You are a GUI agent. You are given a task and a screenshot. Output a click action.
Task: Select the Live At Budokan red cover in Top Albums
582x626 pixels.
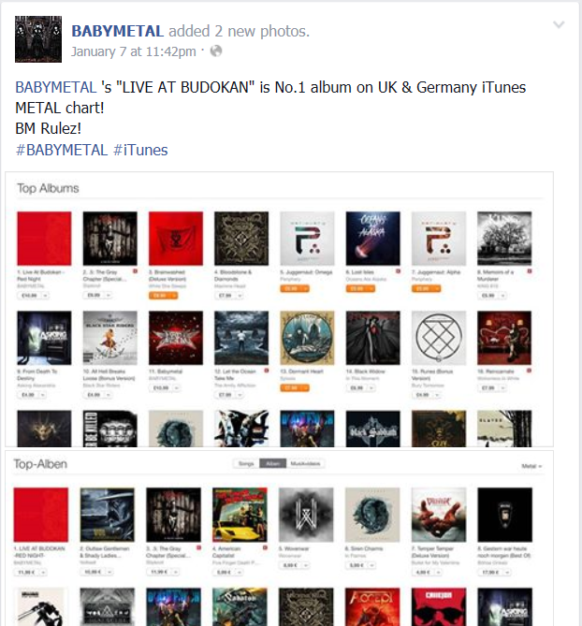[44, 239]
